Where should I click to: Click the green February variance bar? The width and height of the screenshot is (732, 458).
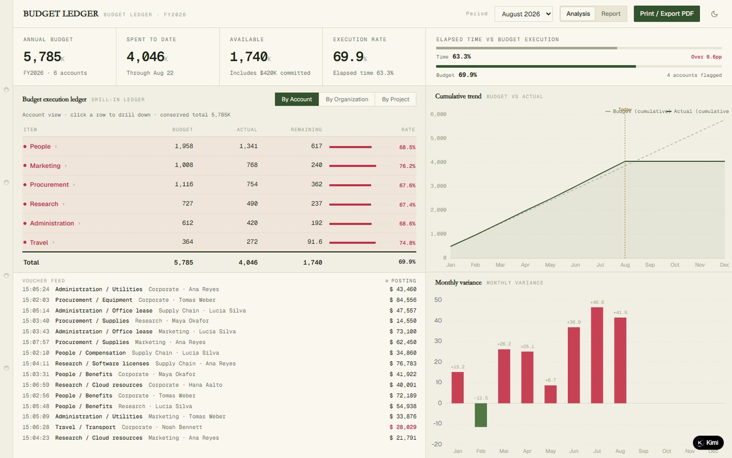tap(481, 415)
